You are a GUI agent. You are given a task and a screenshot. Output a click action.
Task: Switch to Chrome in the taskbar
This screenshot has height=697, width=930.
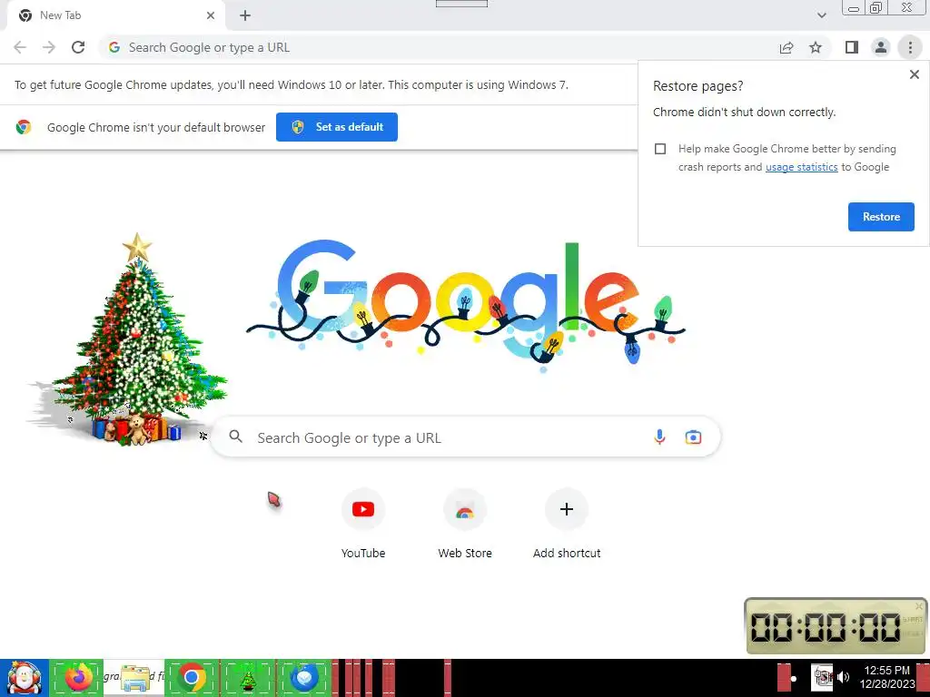(x=192, y=678)
